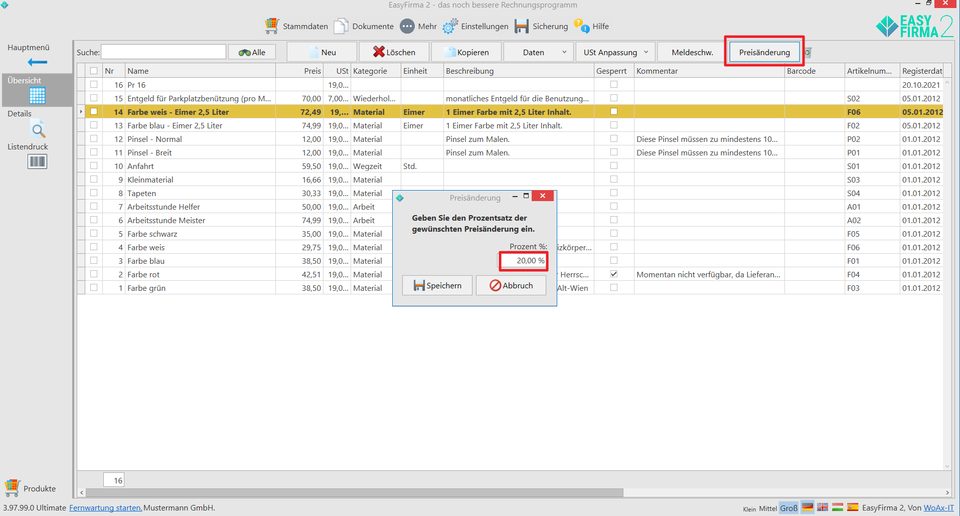Image resolution: width=960 pixels, height=516 pixels.
Task: Open Hilfe question-mark icon
Action: 581,26
